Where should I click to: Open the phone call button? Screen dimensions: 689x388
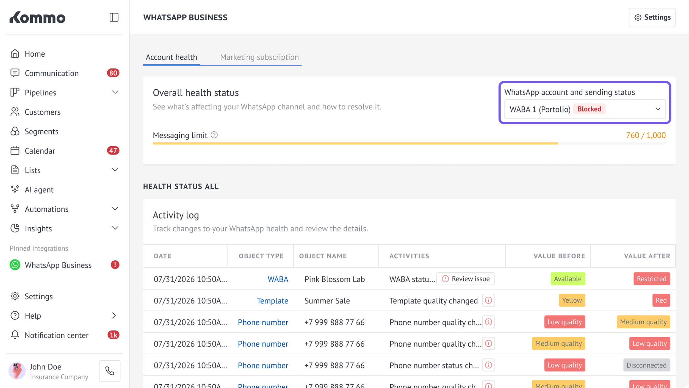pyautogui.click(x=110, y=371)
